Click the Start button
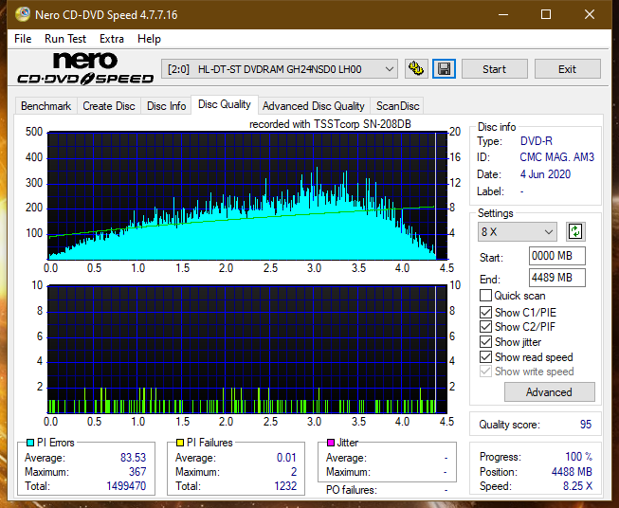This screenshot has width=619, height=508. [x=494, y=69]
